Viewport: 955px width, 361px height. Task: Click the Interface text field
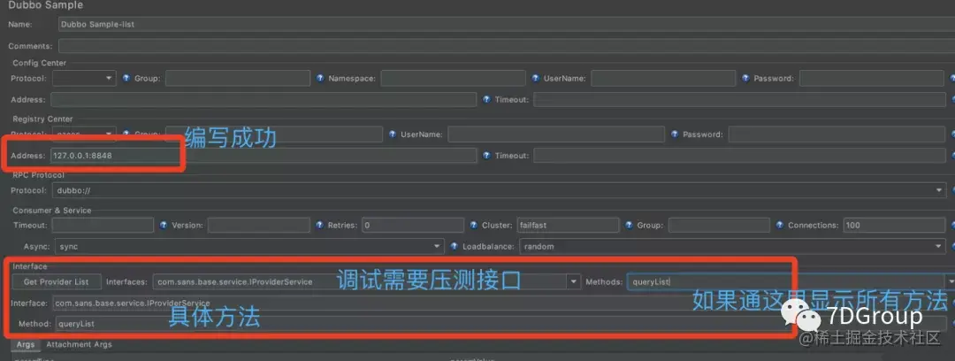[x=500, y=303]
